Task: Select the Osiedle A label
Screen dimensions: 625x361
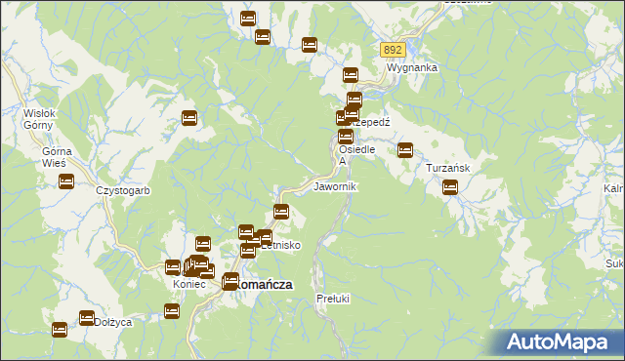Action: (x=356, y=155)
